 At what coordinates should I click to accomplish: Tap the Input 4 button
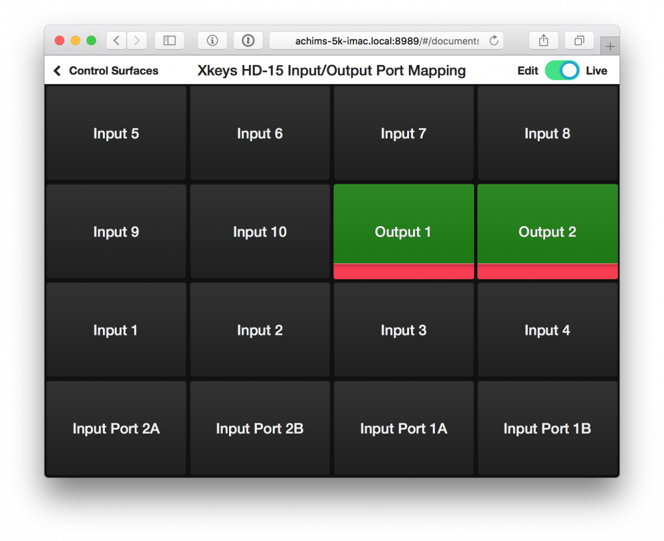point(548,330)
